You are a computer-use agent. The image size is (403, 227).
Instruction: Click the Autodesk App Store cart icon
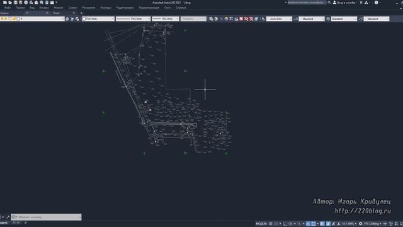[361, 3]
